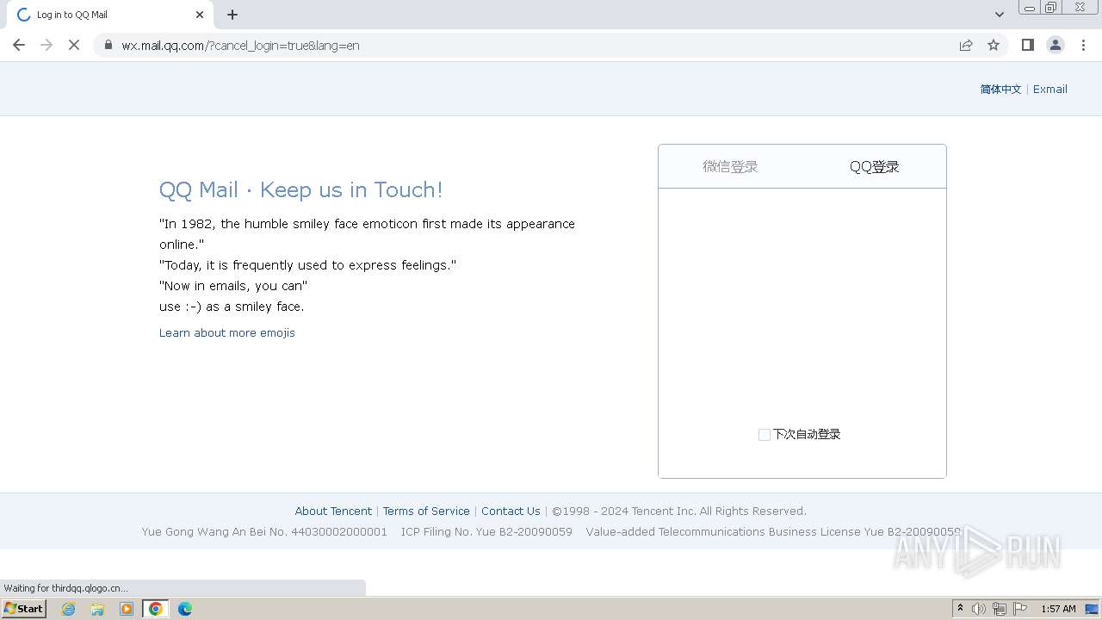Click the Yue Gong Wang An Bei number text

(264, 532)
